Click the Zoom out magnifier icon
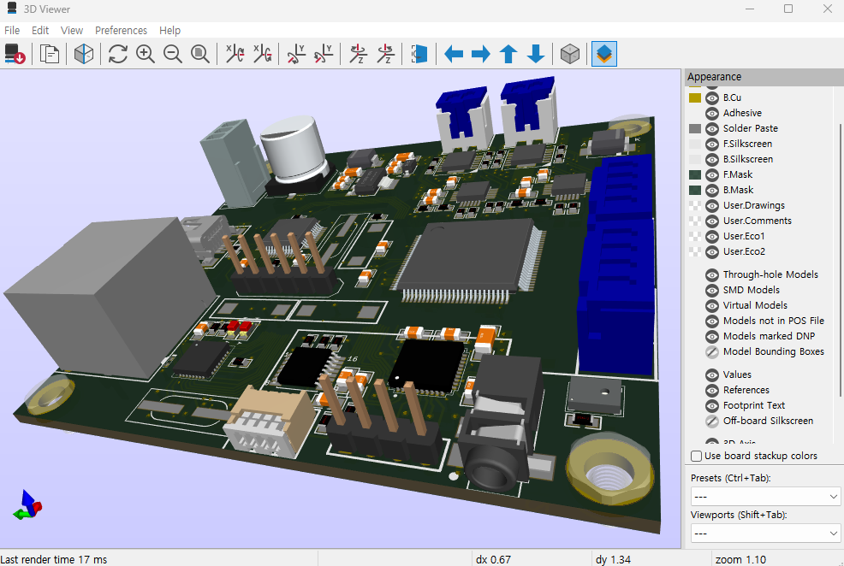Screen dimensions: 844x566 pos(173,55)
